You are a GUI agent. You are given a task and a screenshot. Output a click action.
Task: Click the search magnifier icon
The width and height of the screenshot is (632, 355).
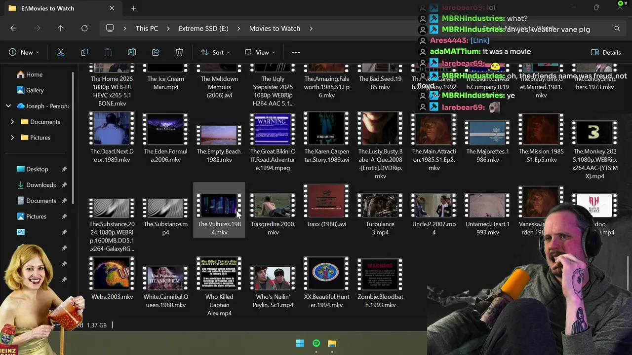617,29
